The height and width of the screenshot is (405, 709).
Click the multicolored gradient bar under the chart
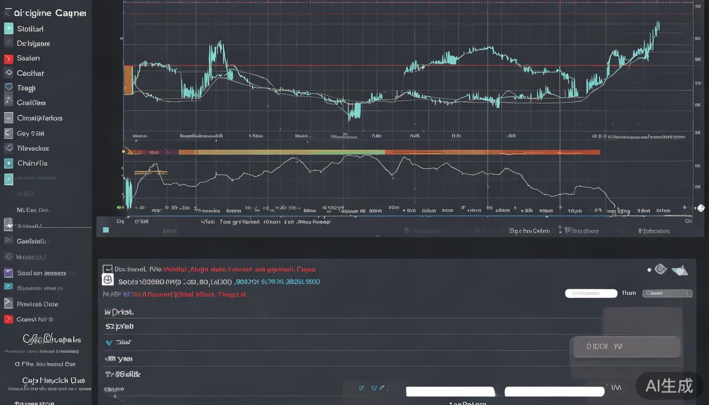pos(363,152)
